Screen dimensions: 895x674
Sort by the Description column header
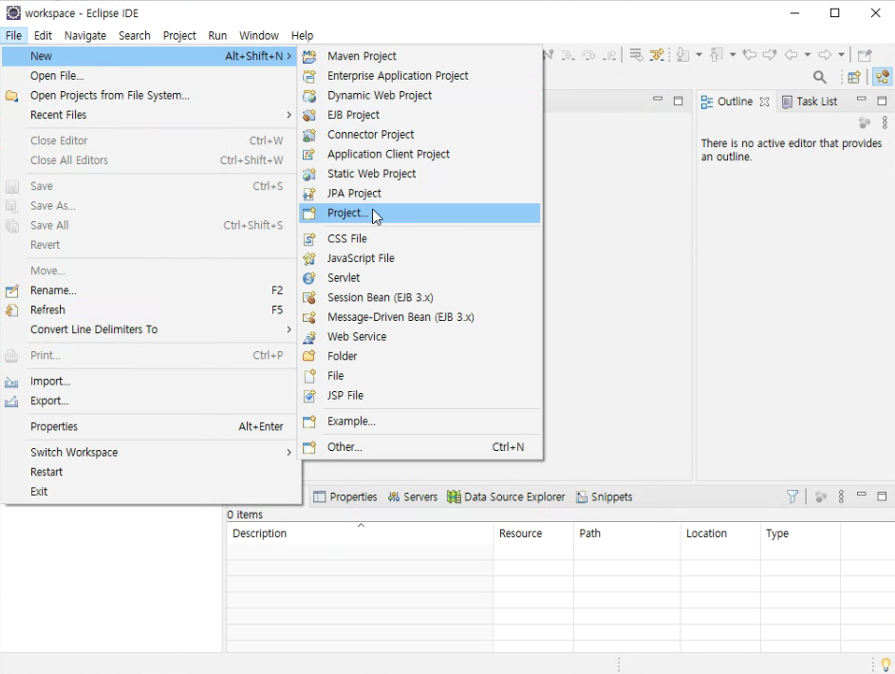pos(360,534)
